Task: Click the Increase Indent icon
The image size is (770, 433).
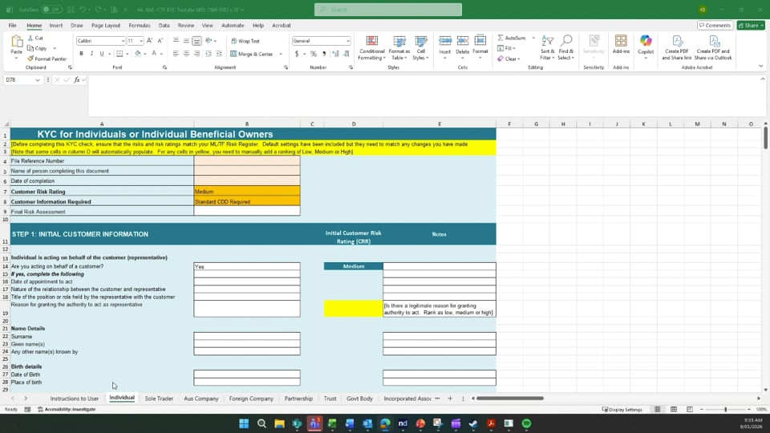Action: (x=219, y=54)
